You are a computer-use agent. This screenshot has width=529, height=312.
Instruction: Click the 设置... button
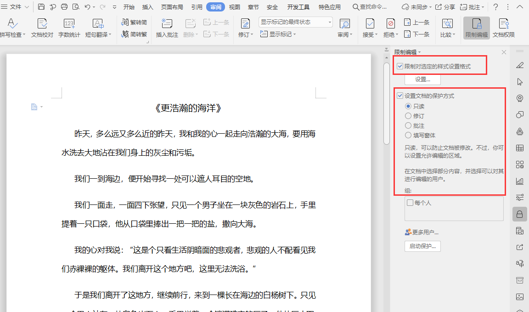coord(422,79)
